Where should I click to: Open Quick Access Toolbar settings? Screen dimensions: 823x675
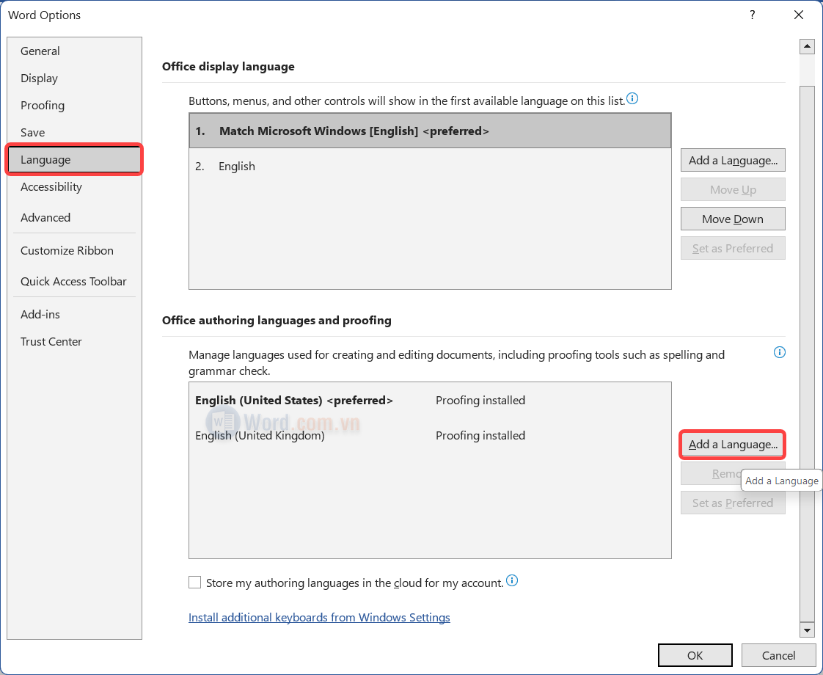(74, 281)
